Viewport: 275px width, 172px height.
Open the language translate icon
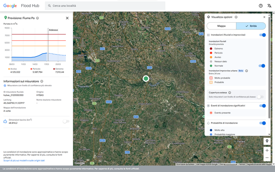coord(269,6)
